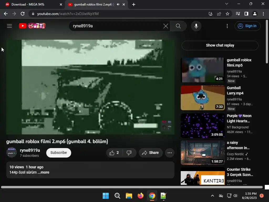Open the rainy afternoon video thumbnail
This screenshot has height=202, width=269.
(203, 153)
